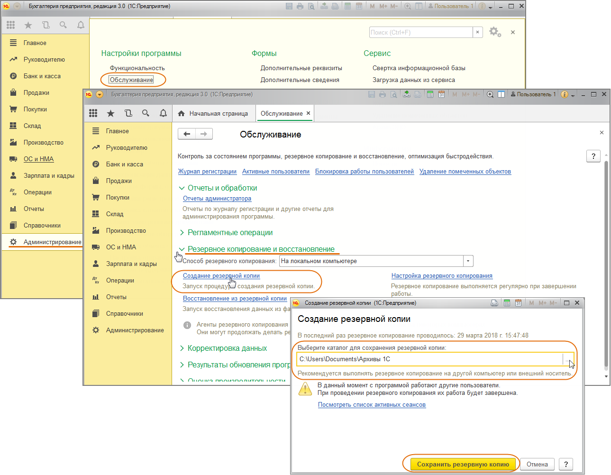Open Журнал регистрации link
This screenshot has width=611, height=475.
207,172
